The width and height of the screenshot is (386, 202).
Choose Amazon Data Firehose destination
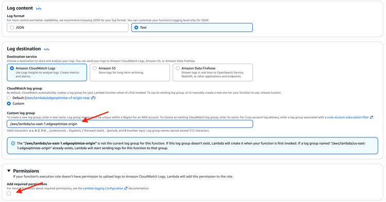coord(213,72)
